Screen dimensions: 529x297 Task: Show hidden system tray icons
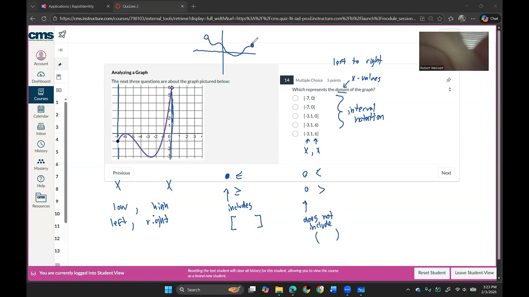408,290
